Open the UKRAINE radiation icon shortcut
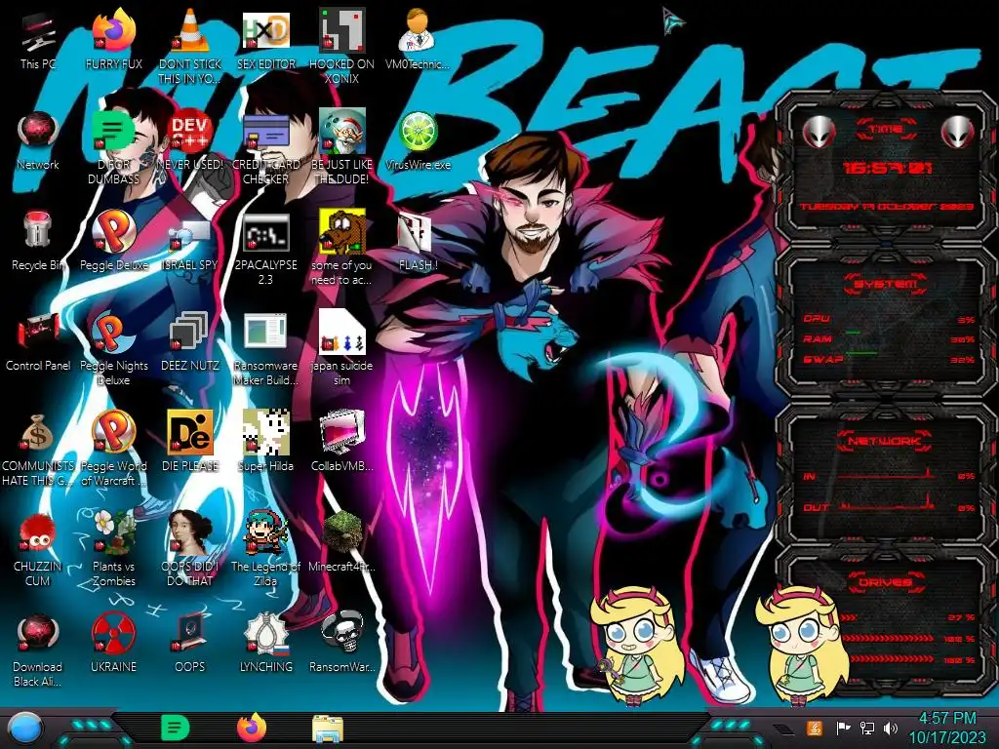 113,644
